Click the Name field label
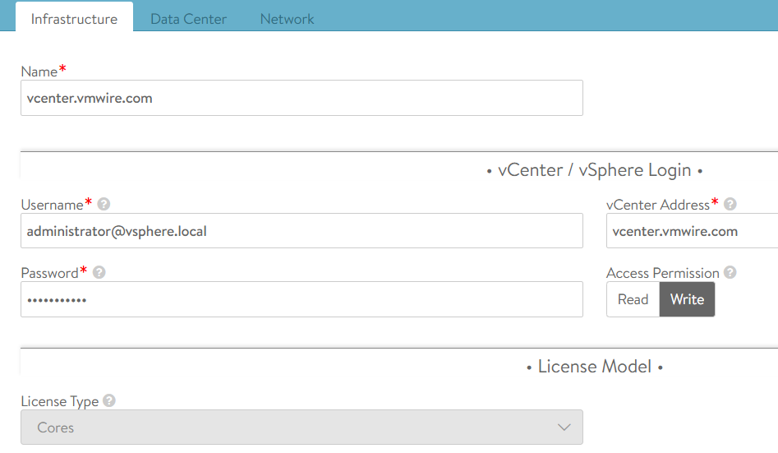Image resolution: width=778 pixels, height=453 pixels. coord(39,72)
